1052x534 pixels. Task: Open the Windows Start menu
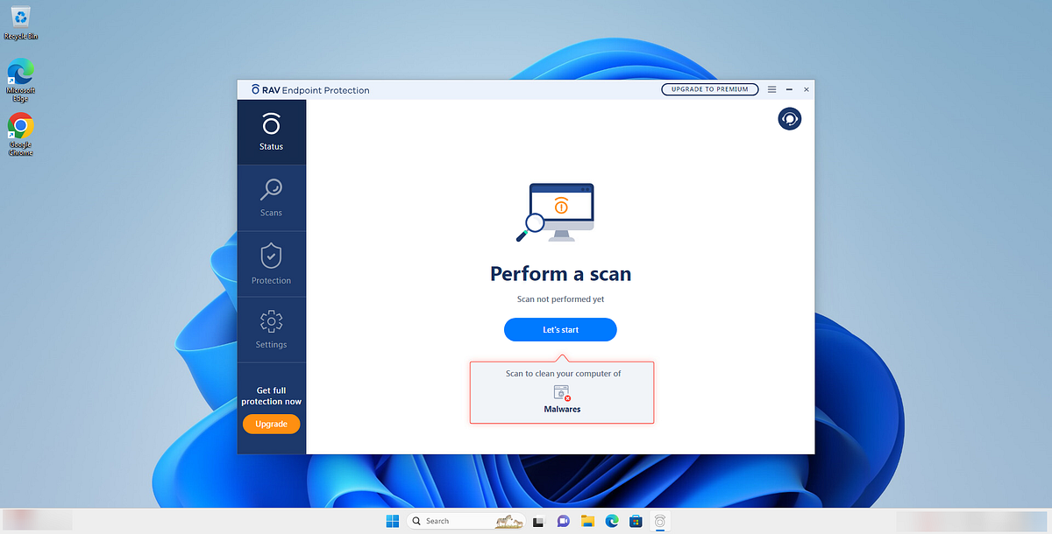pos(392,521)
